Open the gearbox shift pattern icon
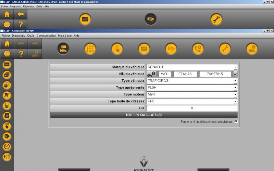This screenshot has height=171, width=274. [90, 49]
